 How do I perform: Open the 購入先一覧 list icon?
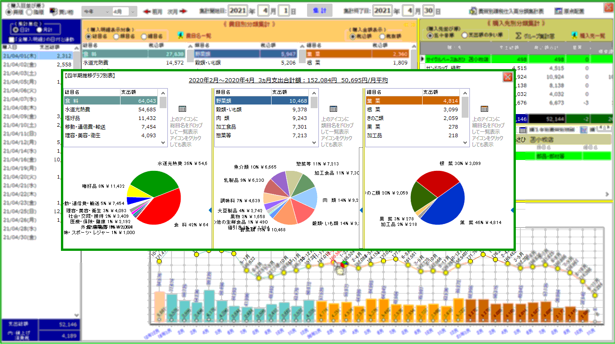(575, 35)
